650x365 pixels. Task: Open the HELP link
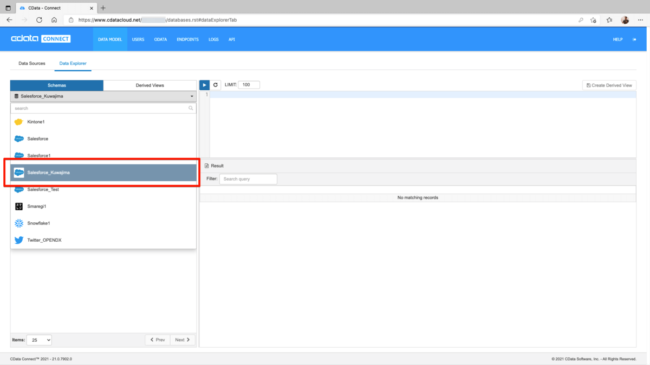(617, 39)
